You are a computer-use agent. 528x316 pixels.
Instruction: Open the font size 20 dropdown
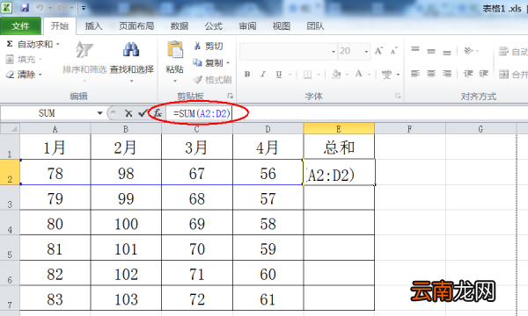point(366,52)
